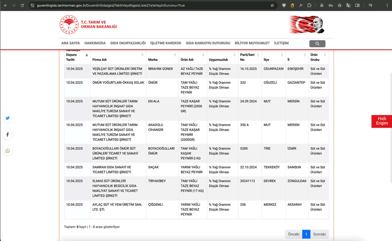Screen dimensions: 392x241
Task: Open the f? font extension
Action: pos(301,5)
